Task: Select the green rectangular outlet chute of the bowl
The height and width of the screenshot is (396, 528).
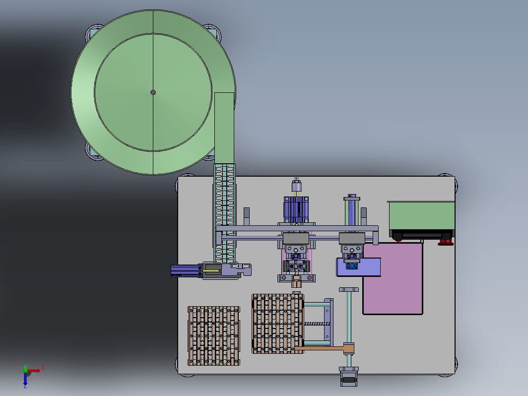Action: pos(224,128)
